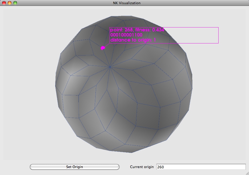The width and height of the screenshot is (249, 175).
Task: Click the window resize grip in the corner
Action: (x=247, y=173)
